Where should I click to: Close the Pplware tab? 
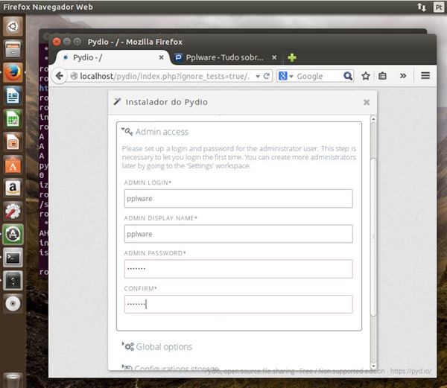click(x=274, y=57)
